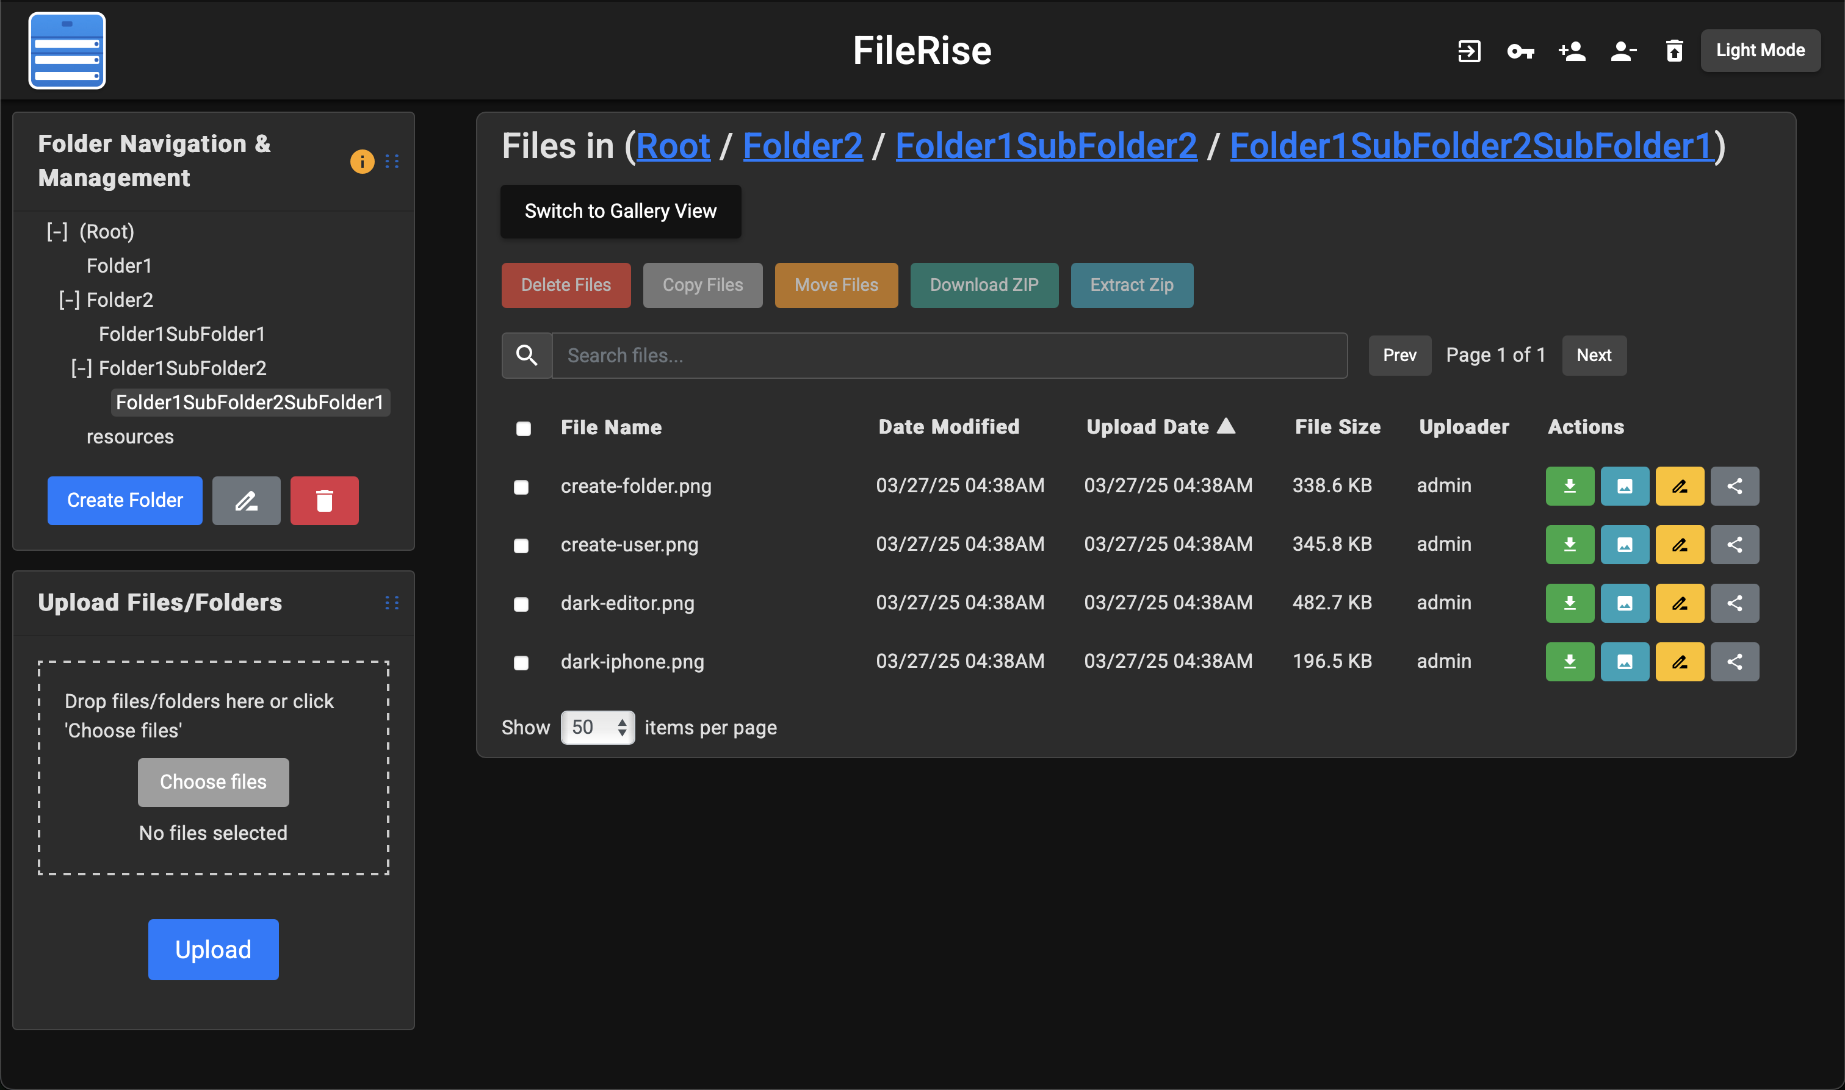Collapse the Folder1SubFolder2 tree toggle
Viewport: 1845px width, 1090px height.
81,368
